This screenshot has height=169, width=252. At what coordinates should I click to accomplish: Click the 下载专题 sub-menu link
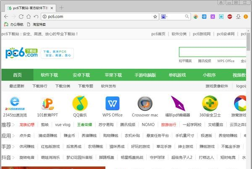86,86
